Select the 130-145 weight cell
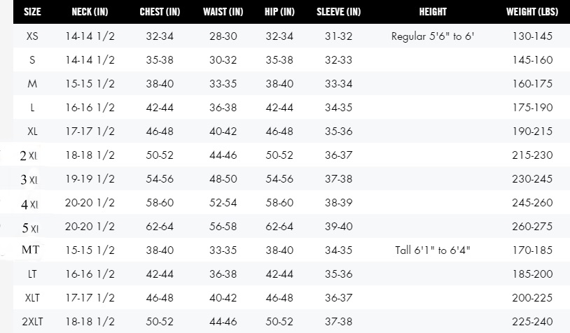 532,36
